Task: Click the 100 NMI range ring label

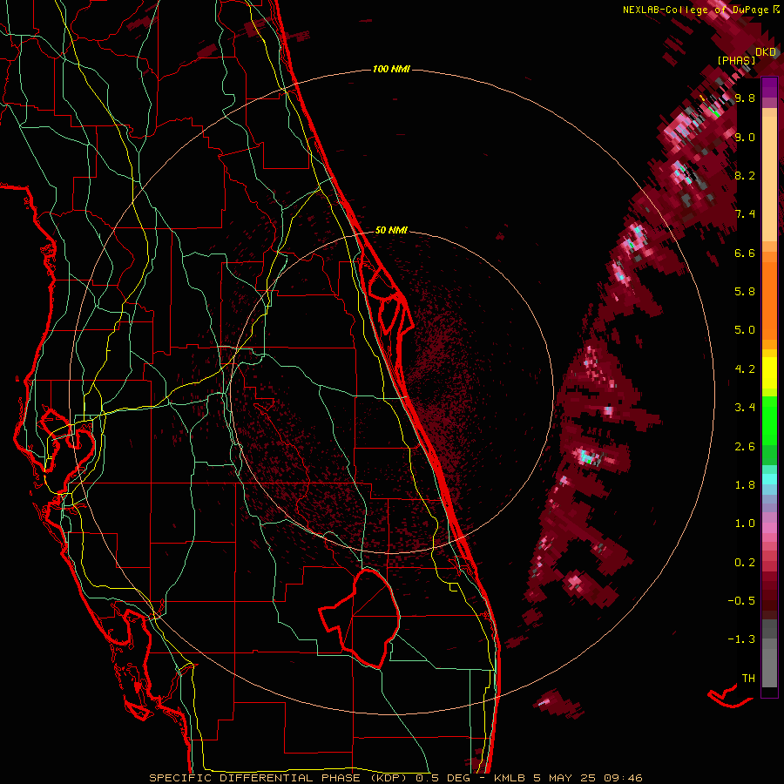Action: pos(391,69)
